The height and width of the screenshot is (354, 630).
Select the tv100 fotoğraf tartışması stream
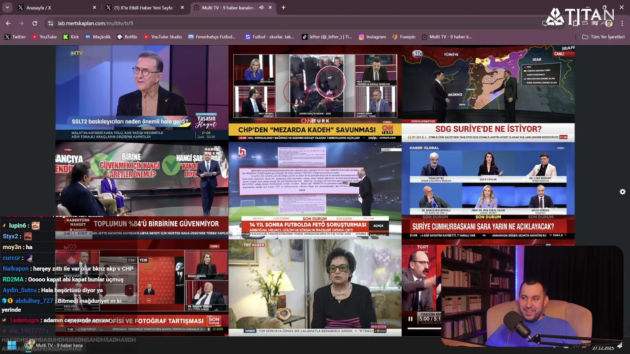[x=142, y=287]
